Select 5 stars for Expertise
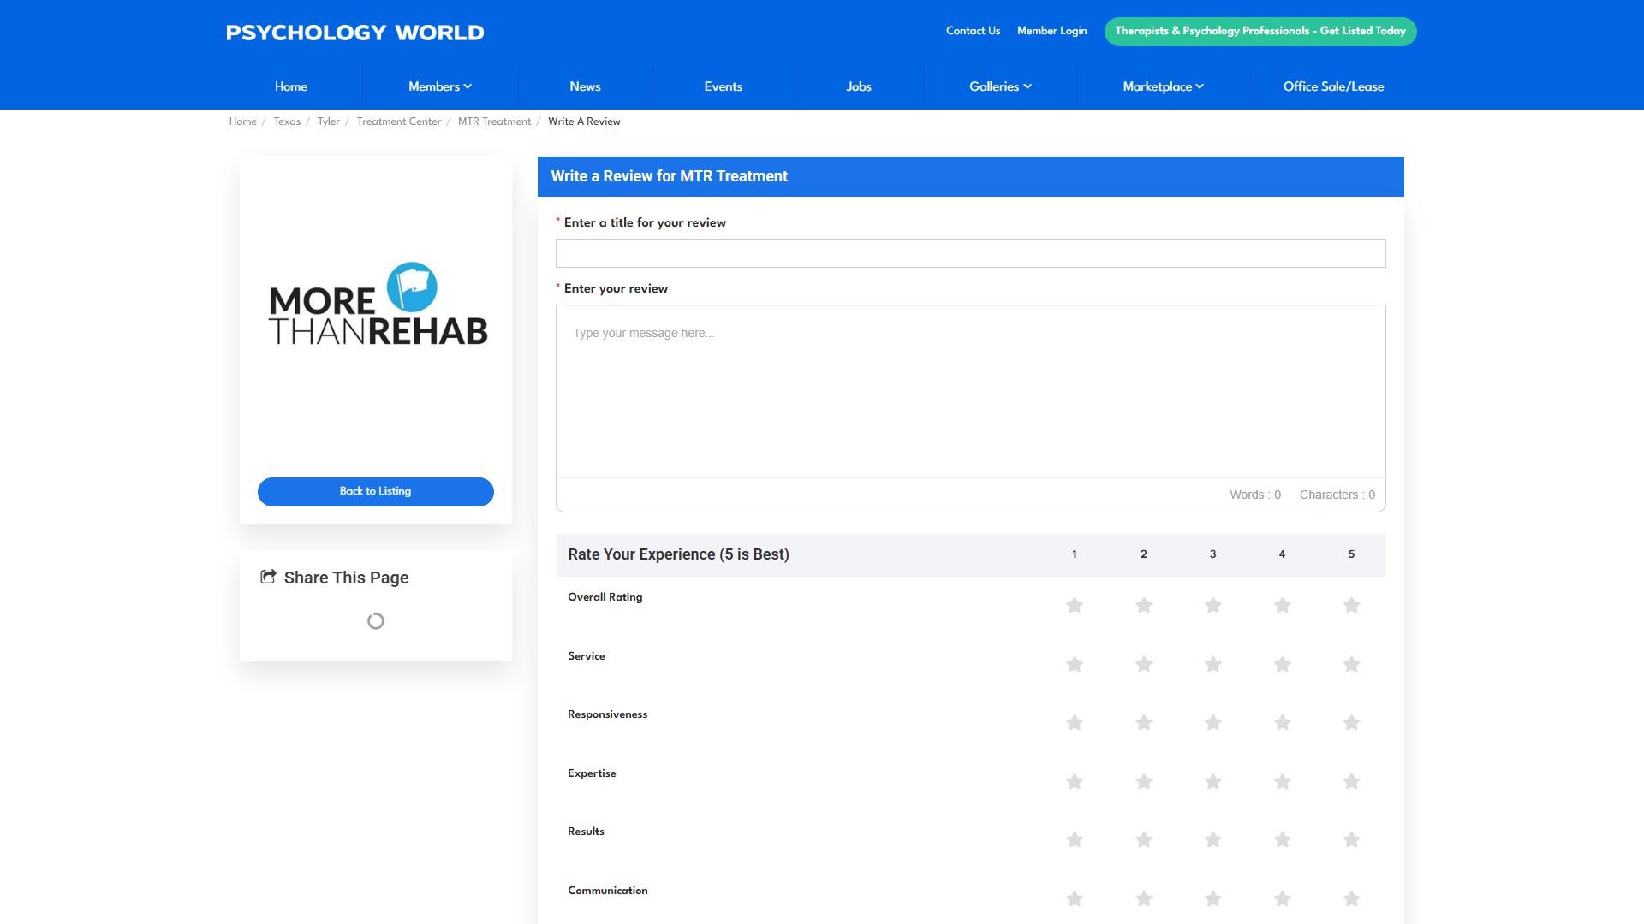 (x=1352, y=782)
